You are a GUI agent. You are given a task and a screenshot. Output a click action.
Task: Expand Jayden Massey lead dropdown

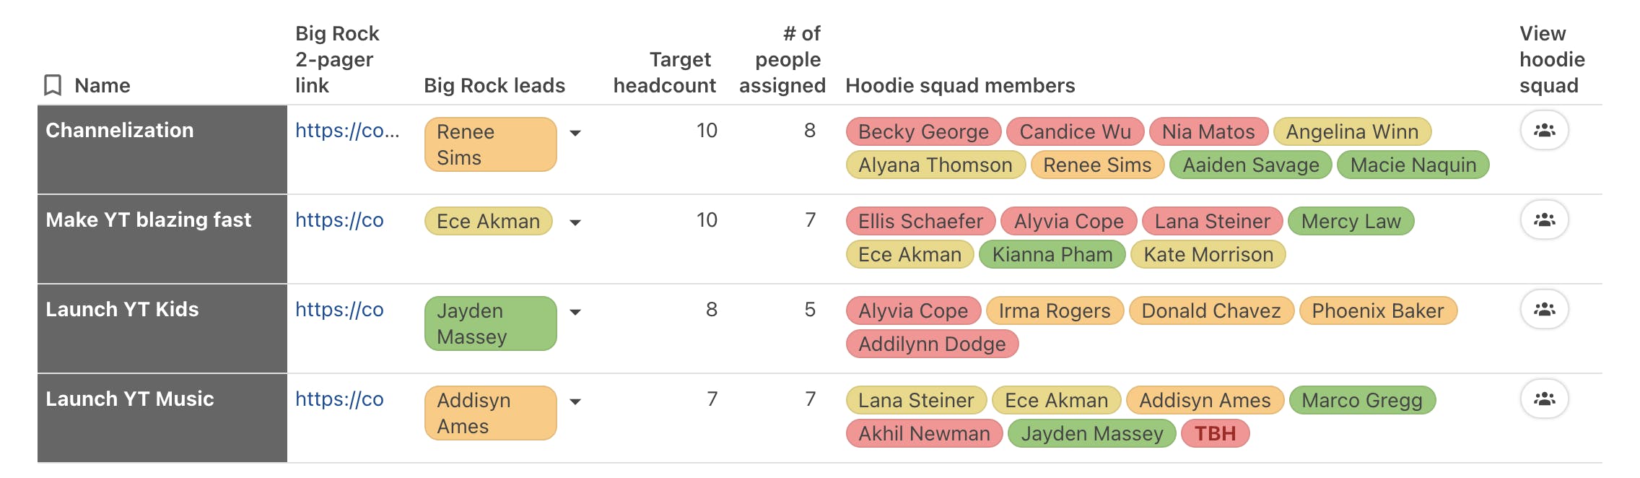(575, 312)
